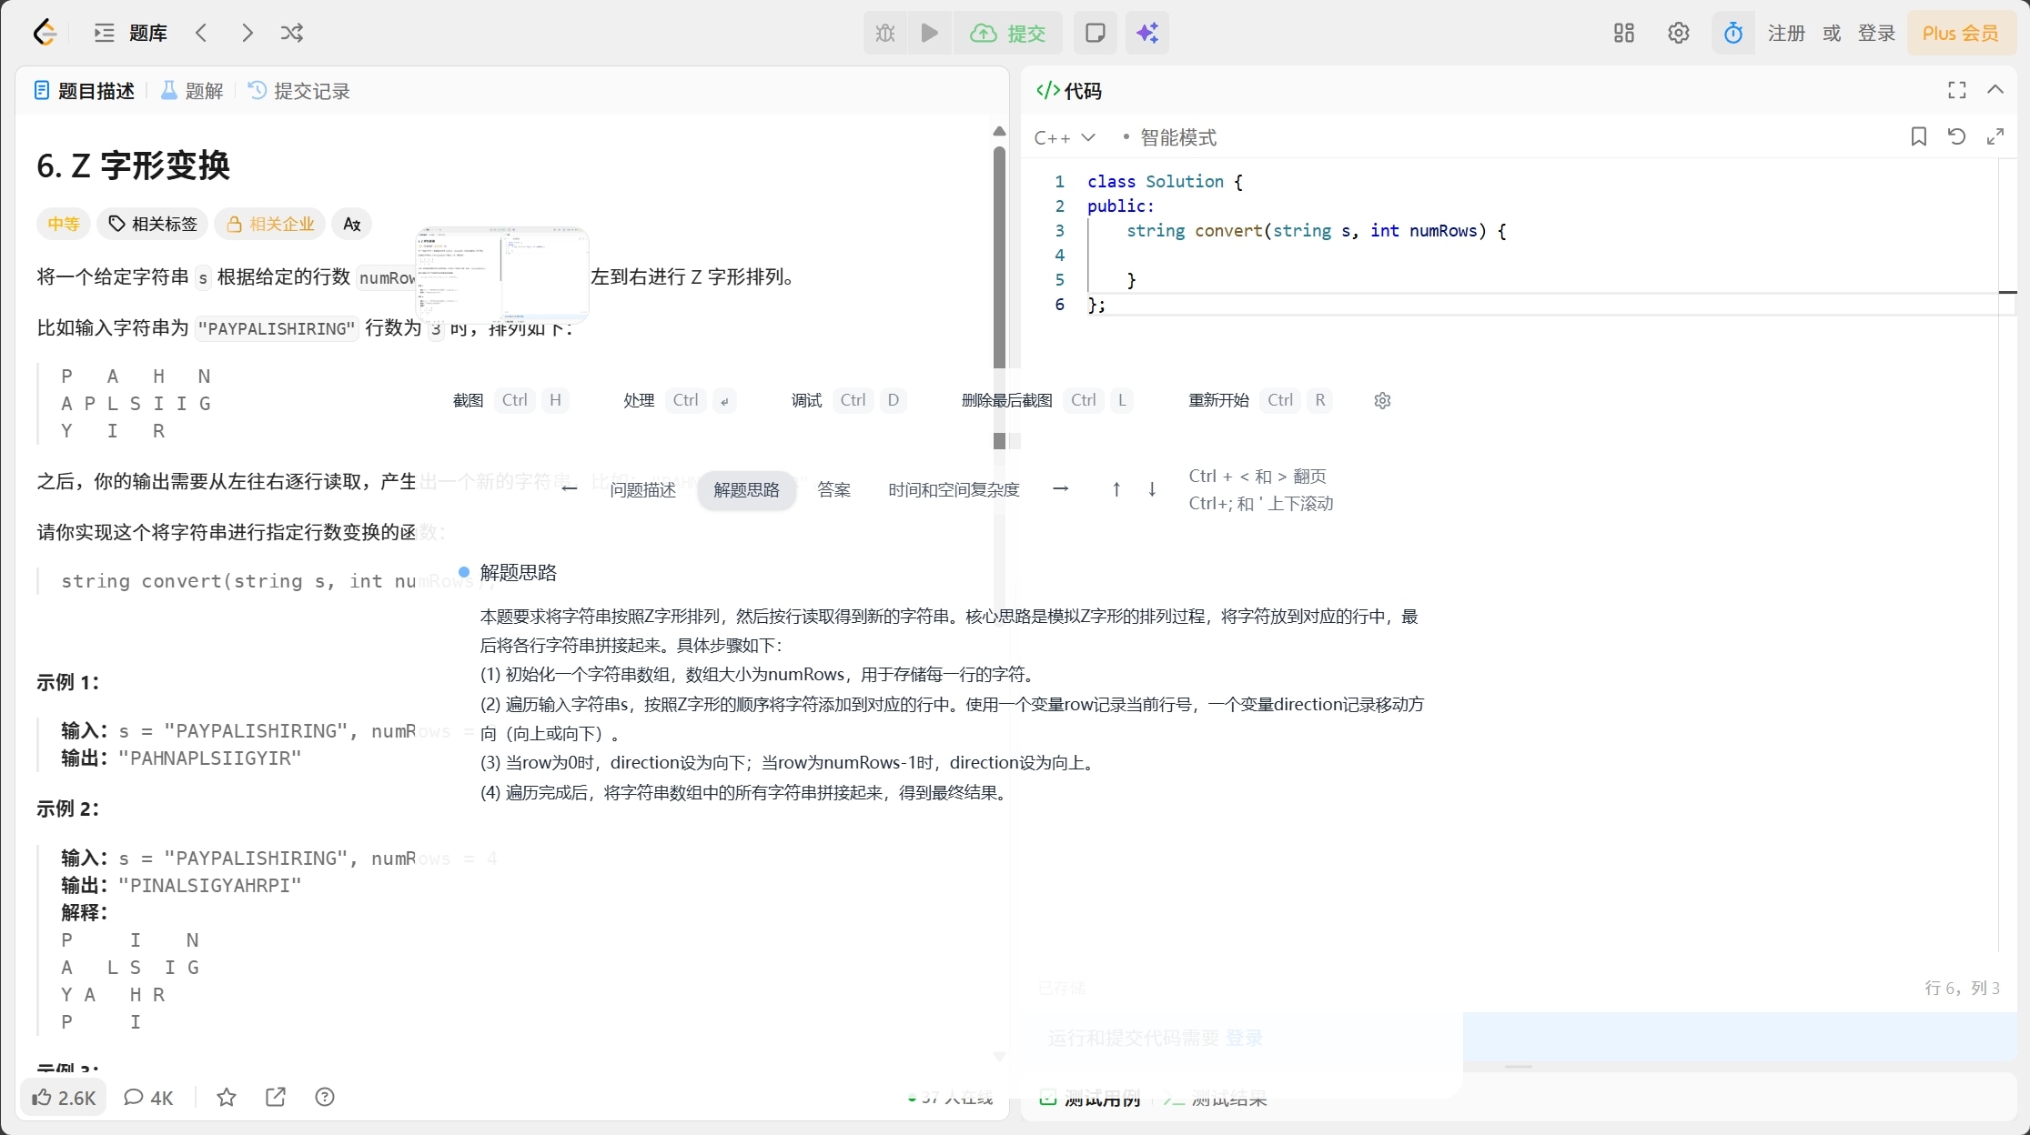Screen dimensions: 2030x1135
Task: Run the code with the play icon
Action: (928, 33)
